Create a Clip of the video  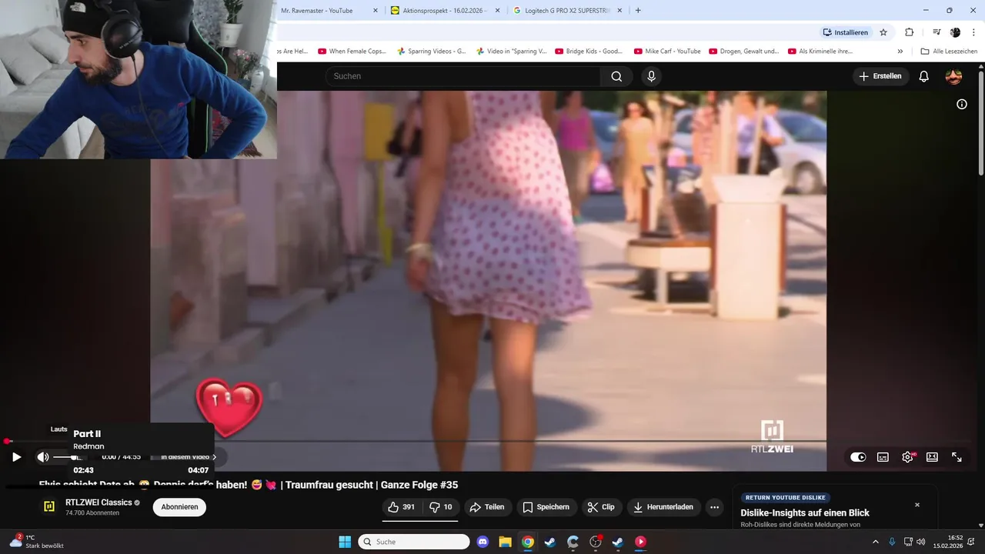pyautogui.click(x=601, y=507)
